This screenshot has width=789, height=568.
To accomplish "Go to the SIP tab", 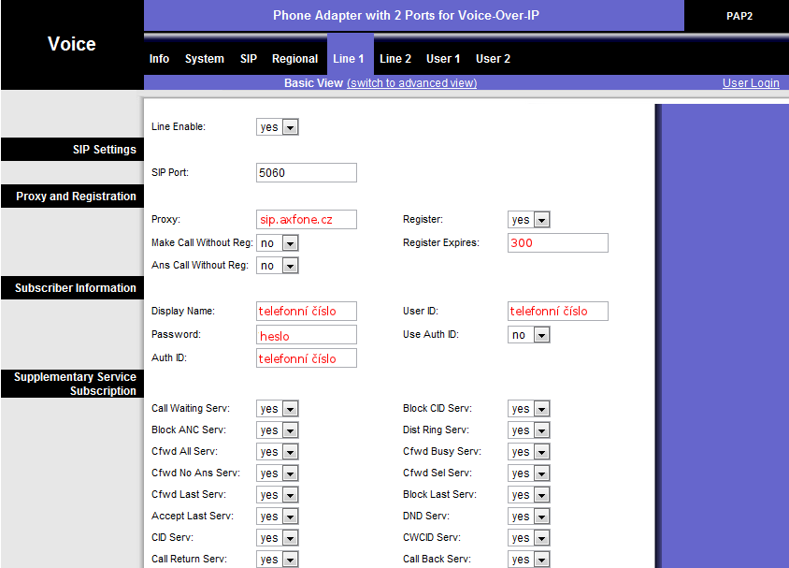I will [248, 59].
